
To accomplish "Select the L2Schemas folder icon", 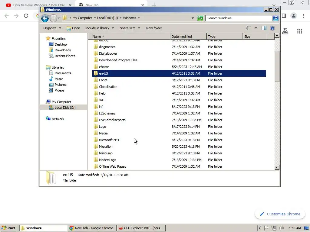I will (96, 113).
